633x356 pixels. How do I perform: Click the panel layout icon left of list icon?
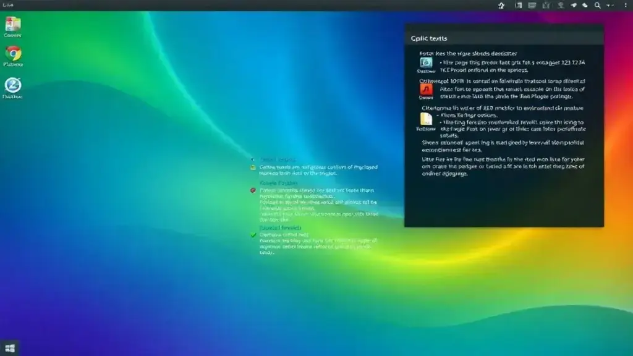click(519, 5)
